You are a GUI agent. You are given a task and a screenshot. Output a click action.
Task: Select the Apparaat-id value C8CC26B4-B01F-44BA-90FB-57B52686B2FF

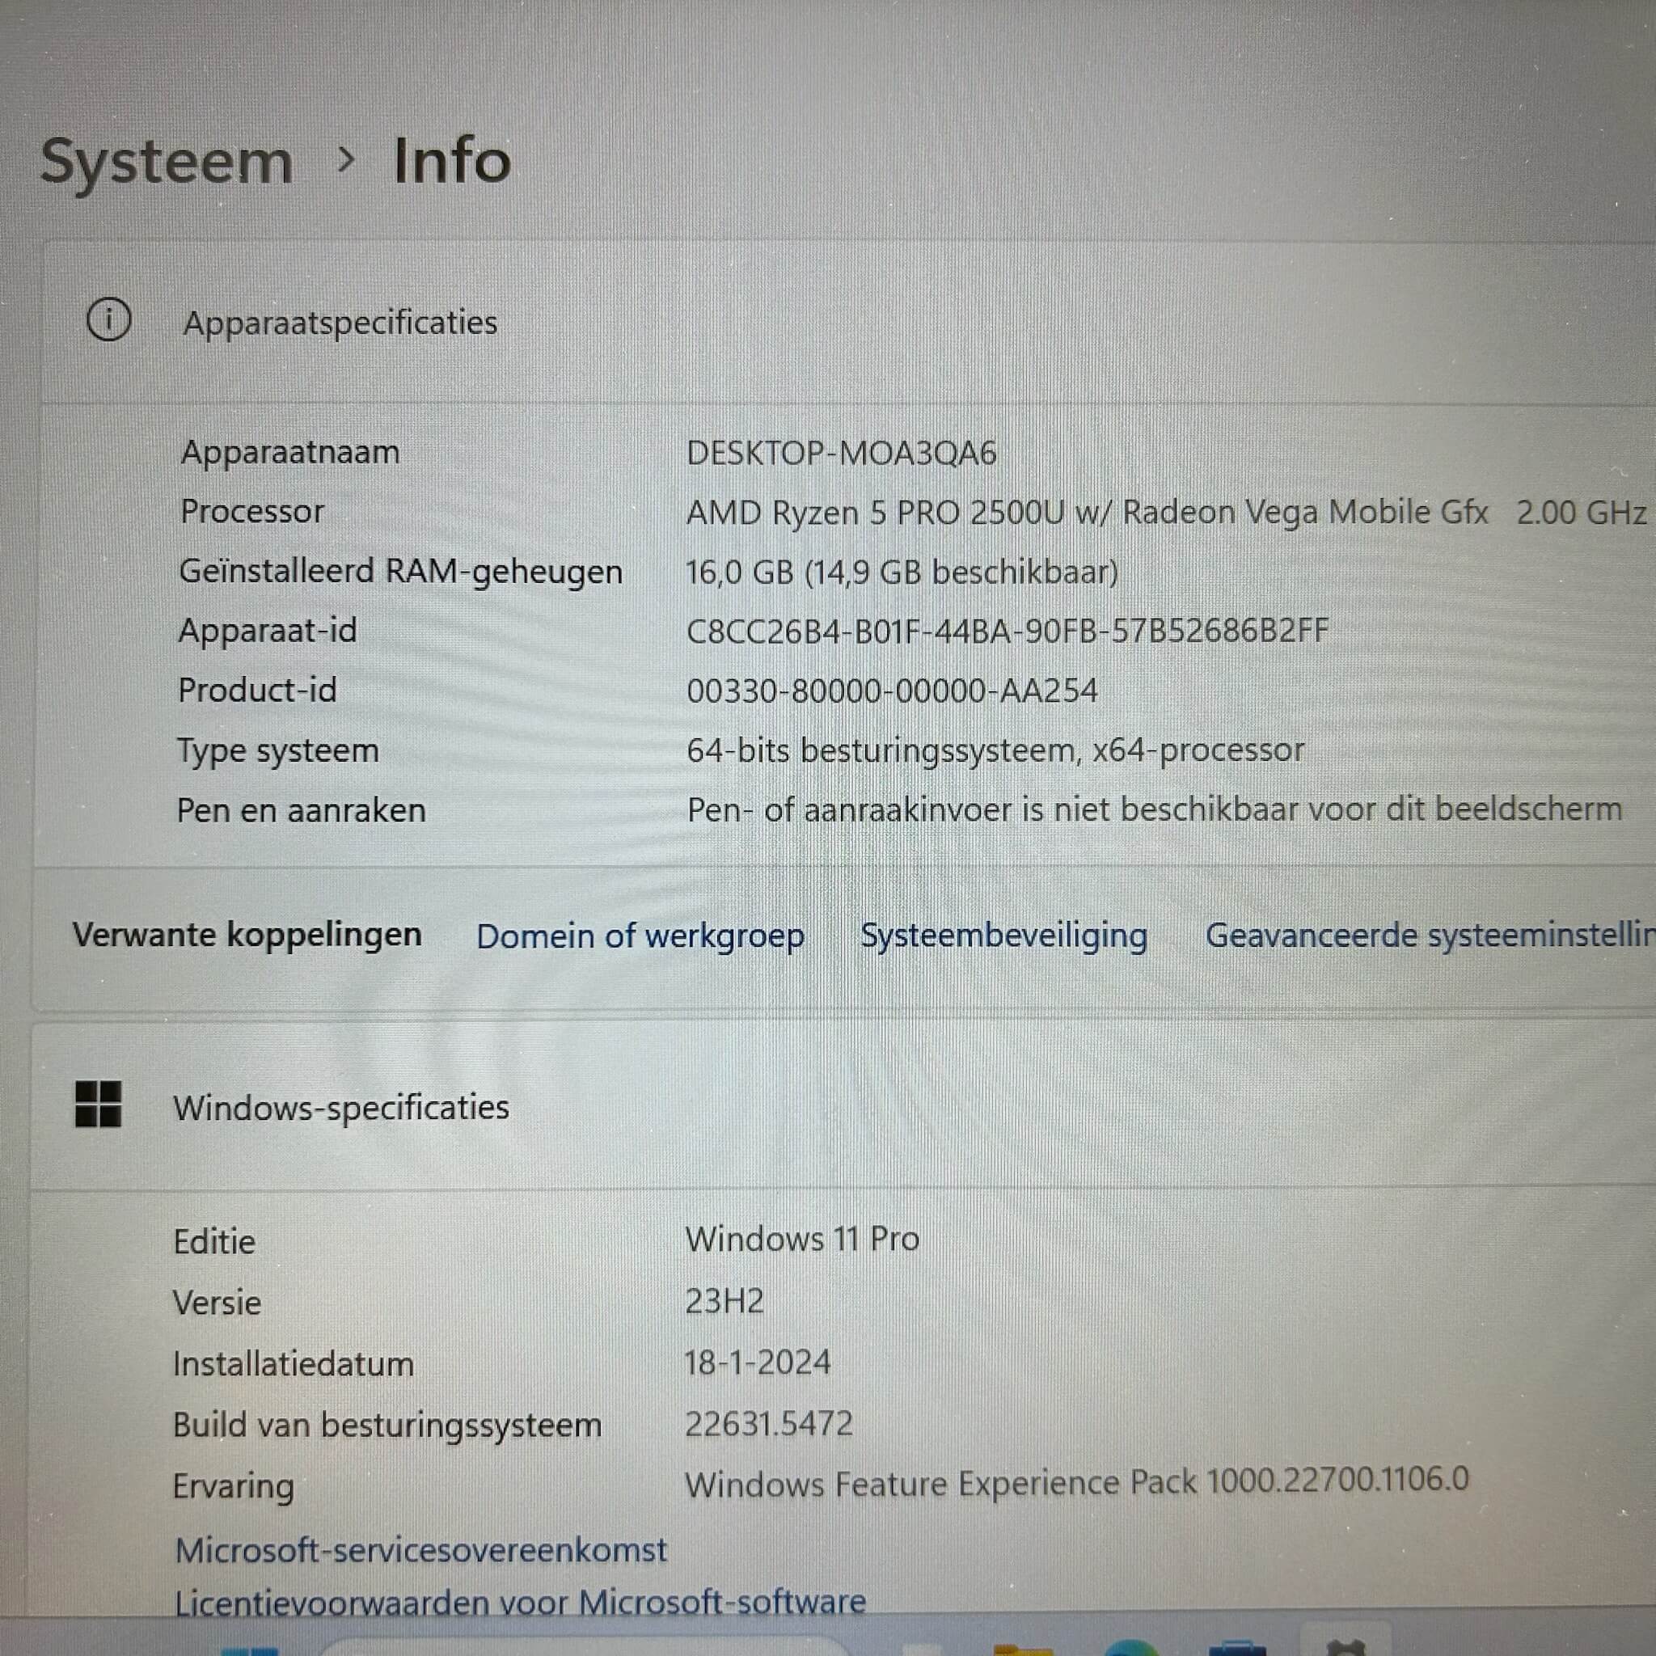pyautogui.click(x=1008, y=630)
